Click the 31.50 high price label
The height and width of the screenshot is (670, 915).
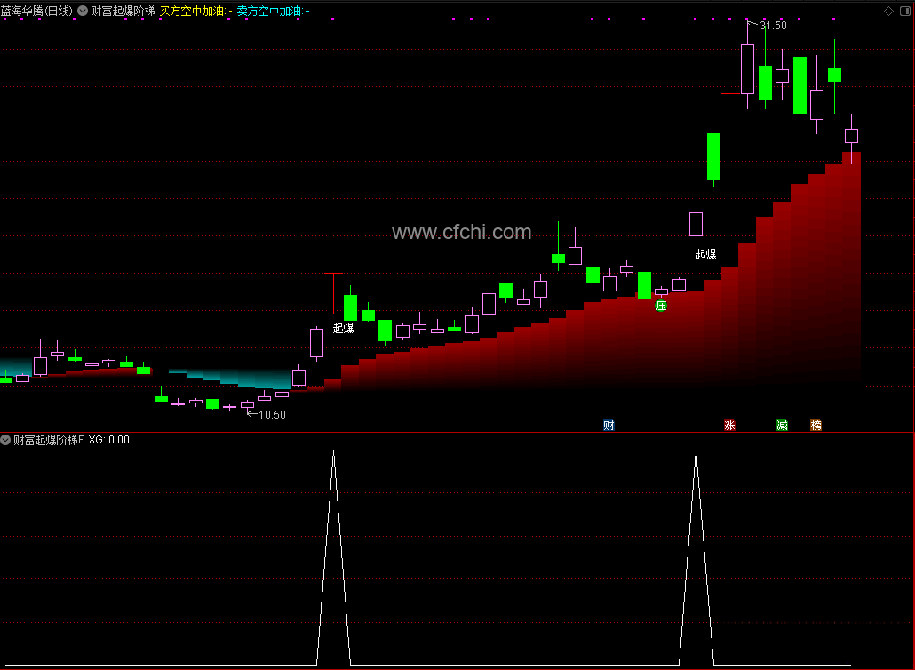(773, 26)
